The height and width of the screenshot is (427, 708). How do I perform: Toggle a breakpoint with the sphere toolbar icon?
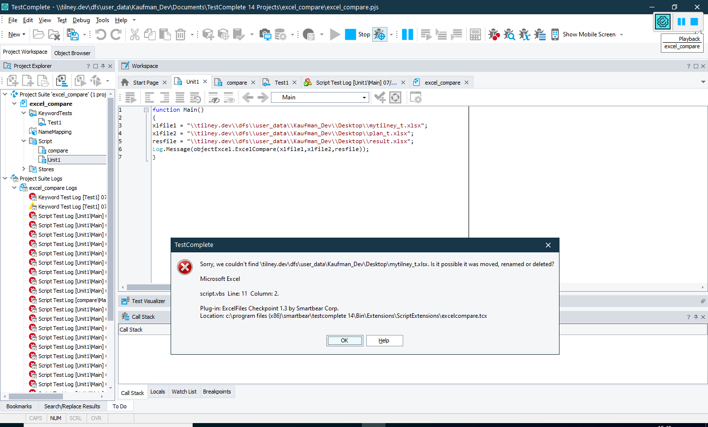395,97
